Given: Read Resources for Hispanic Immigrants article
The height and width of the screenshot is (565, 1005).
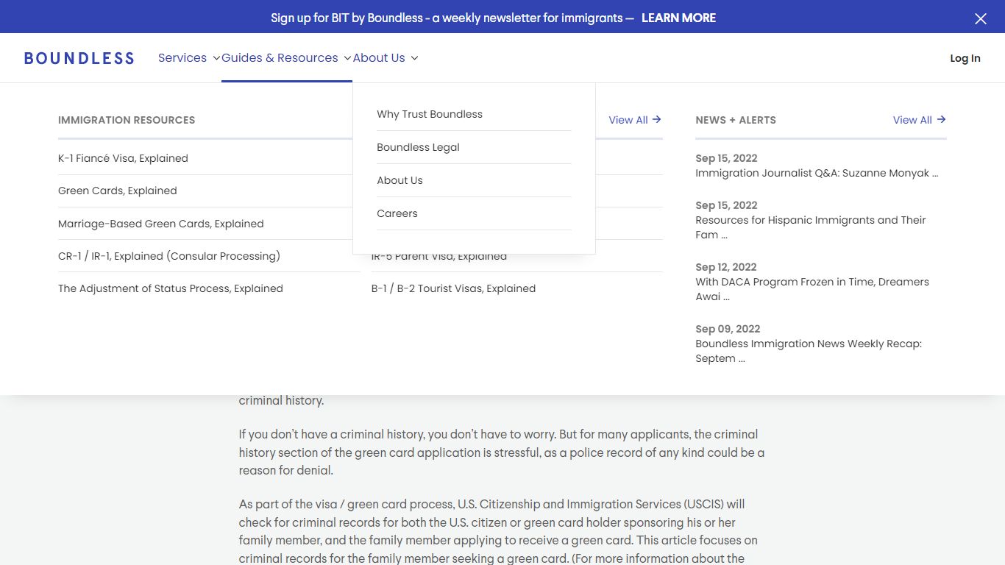Looking at the screenshot, I should click(811, 227).
